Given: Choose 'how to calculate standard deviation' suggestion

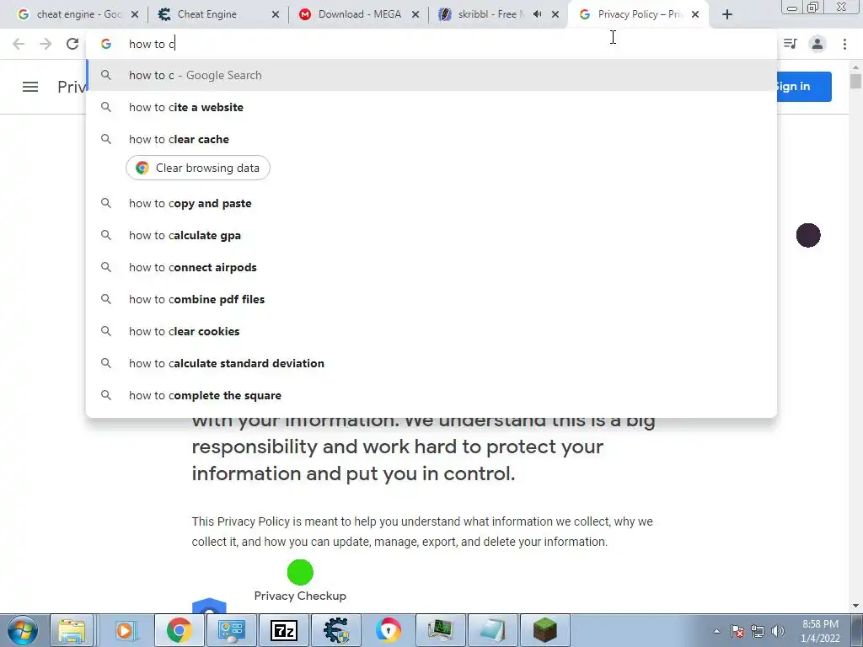Looking at the screenshot, I should coord(431,363).
